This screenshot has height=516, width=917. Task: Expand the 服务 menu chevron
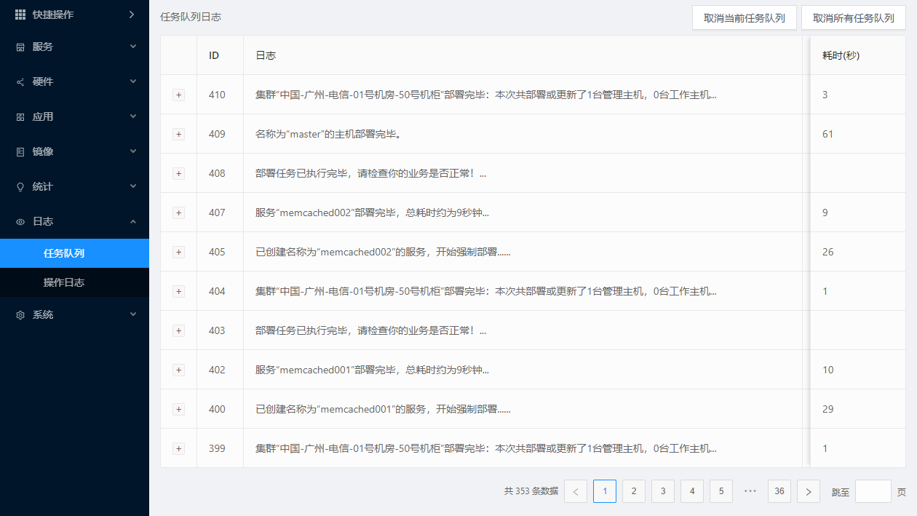132,47
